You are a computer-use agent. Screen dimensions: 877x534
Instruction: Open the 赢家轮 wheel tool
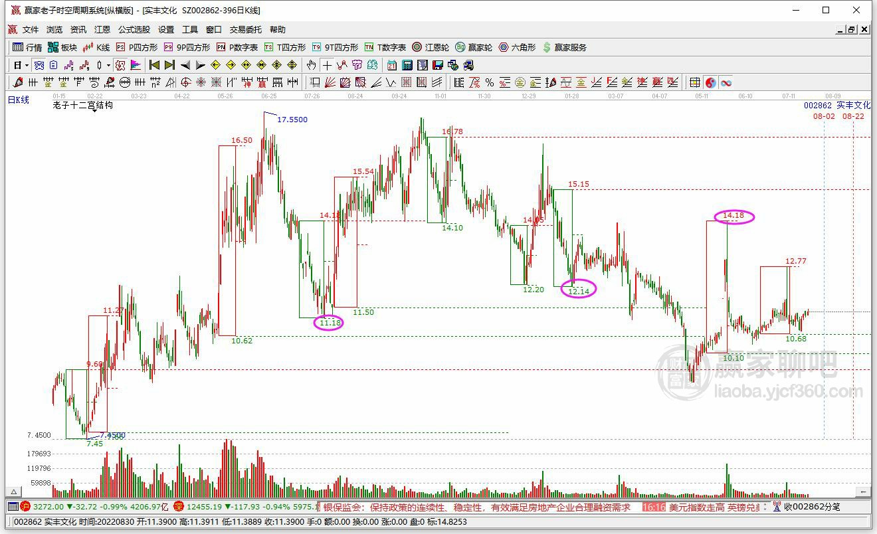tap(474, 47)
